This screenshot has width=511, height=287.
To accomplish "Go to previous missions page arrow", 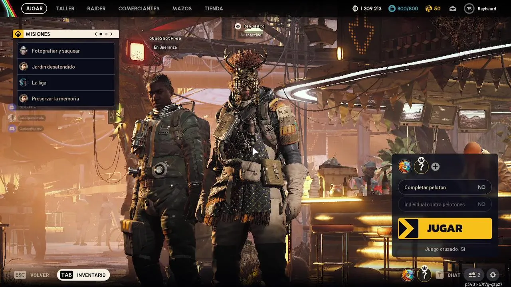I will point(96,34).
